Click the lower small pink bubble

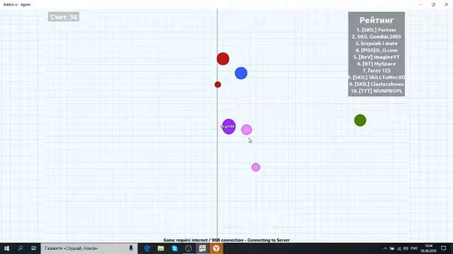click(x=256, y=167)
